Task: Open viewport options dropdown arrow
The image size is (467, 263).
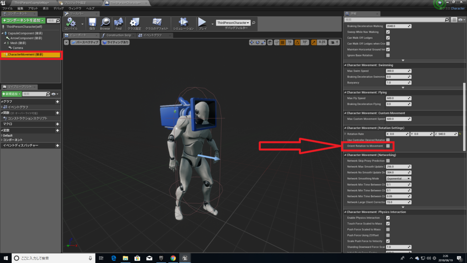Action: click(x=67, y=42)
